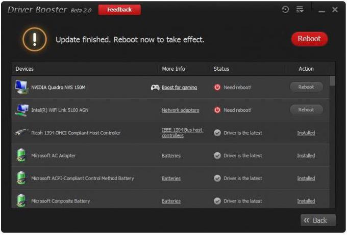The height and width of the screenshot is (235, 347).
Task: Click the ACPI-Compliant Control Method Battery icon
Action: click(21, 178)
